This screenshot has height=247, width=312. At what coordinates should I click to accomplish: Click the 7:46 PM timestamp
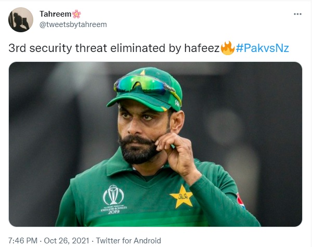(23, 241)
